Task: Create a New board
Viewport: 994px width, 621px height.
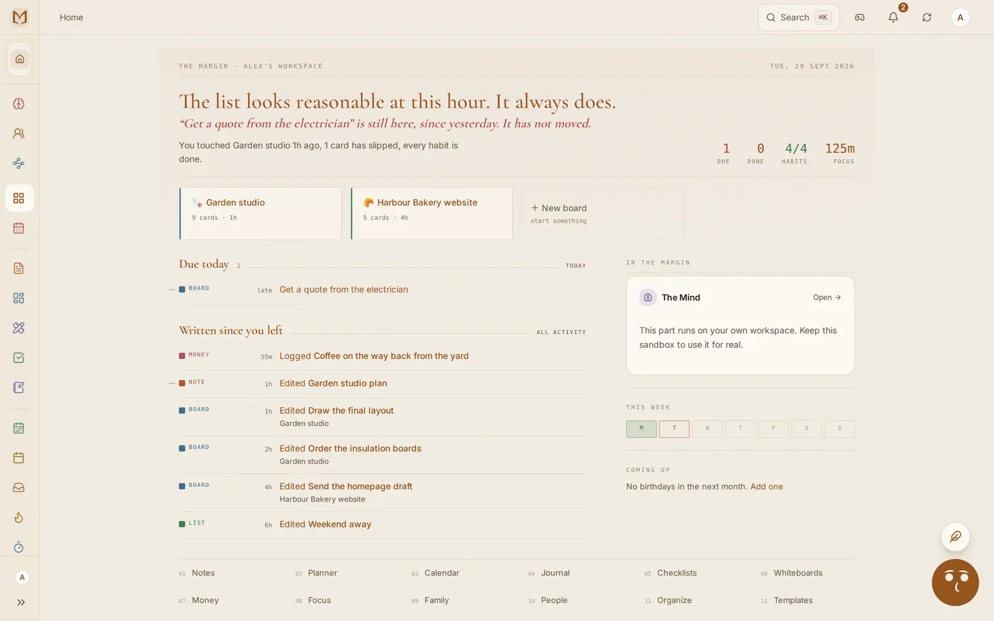Action: pyautogui.click(x=603, y=214)
